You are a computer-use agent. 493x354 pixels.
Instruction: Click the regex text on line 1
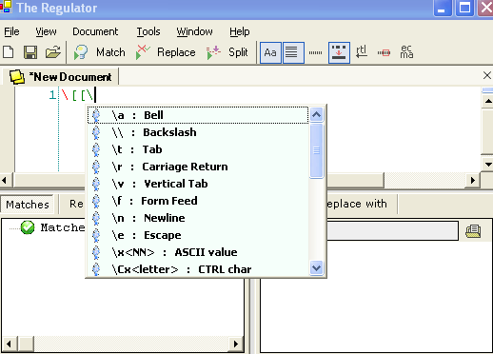[x=78, y=95]
